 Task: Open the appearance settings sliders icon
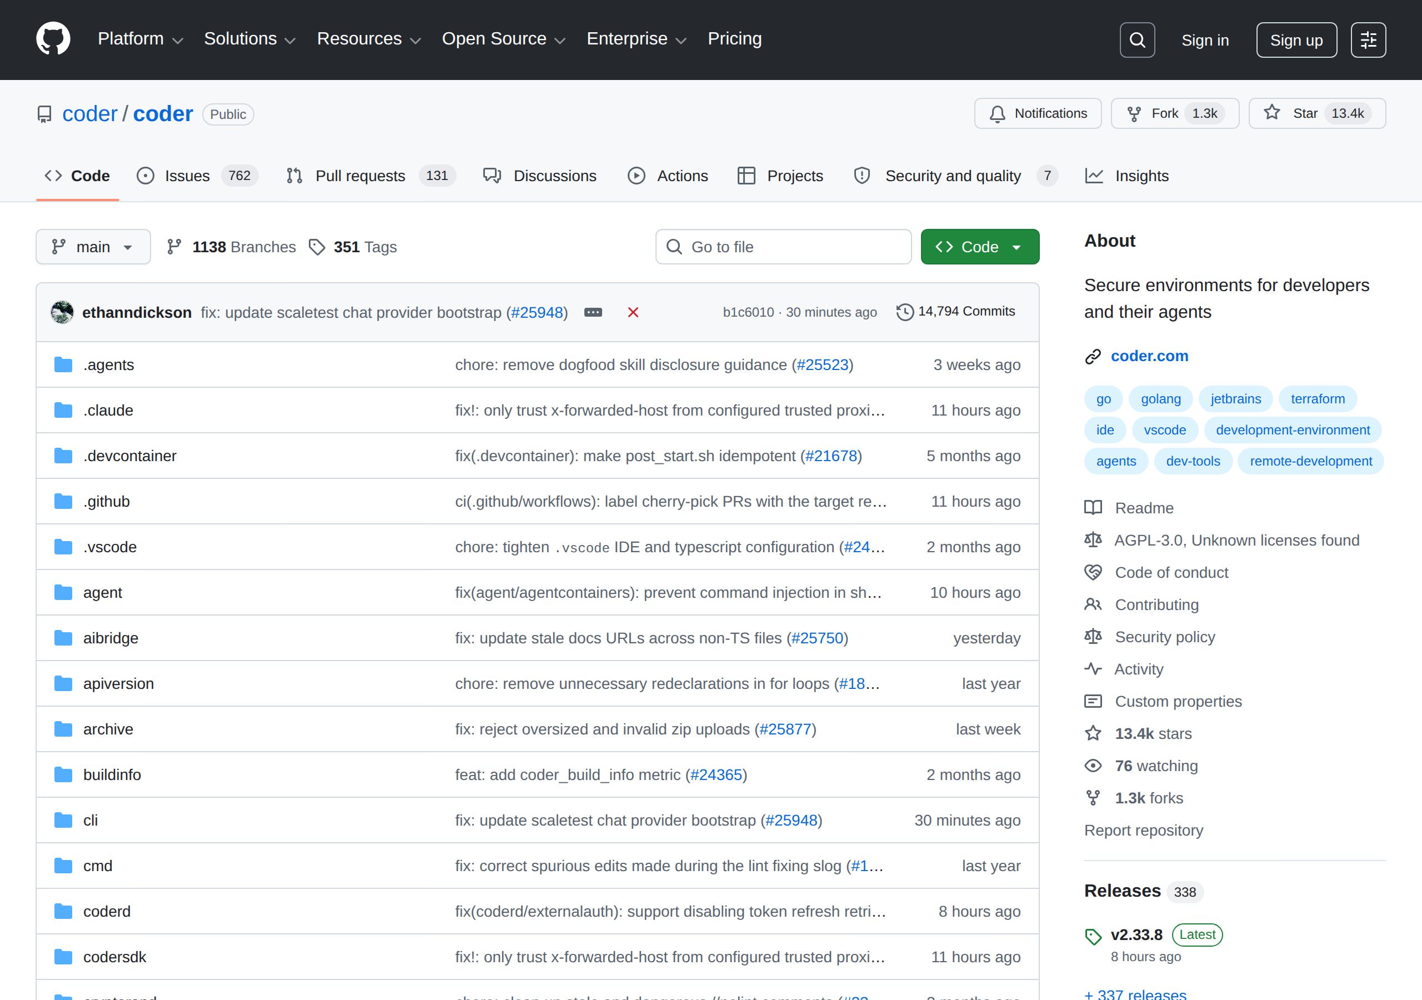(x=1368, y=40)
